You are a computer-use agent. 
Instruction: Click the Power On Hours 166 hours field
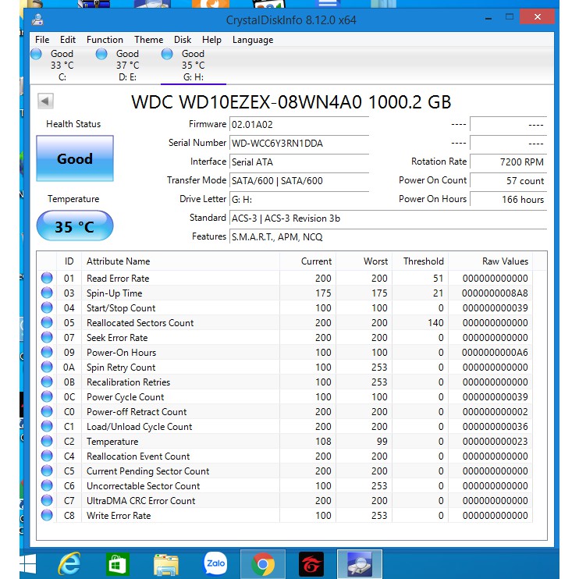(509, 200)
